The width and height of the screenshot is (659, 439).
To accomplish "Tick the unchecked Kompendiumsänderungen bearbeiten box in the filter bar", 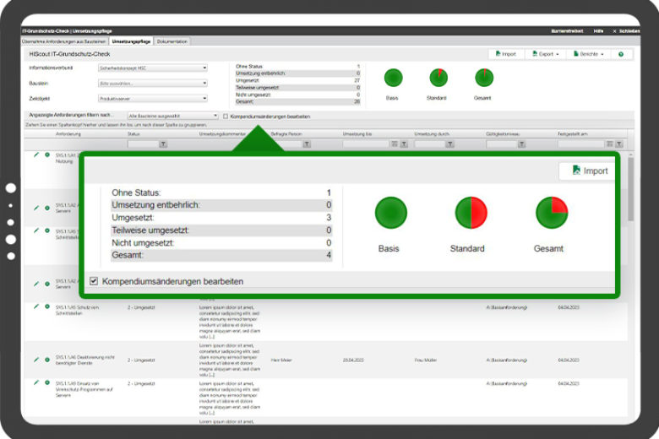I will pyautogui.click(x=226, y=117).
